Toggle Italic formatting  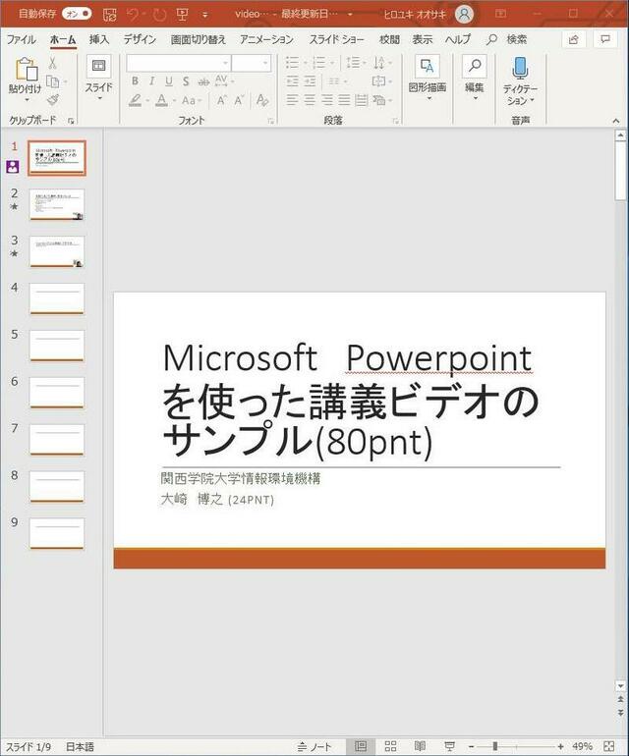point(151,81)
